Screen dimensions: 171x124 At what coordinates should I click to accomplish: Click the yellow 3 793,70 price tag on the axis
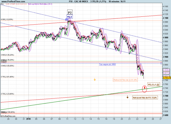point(167,78)
